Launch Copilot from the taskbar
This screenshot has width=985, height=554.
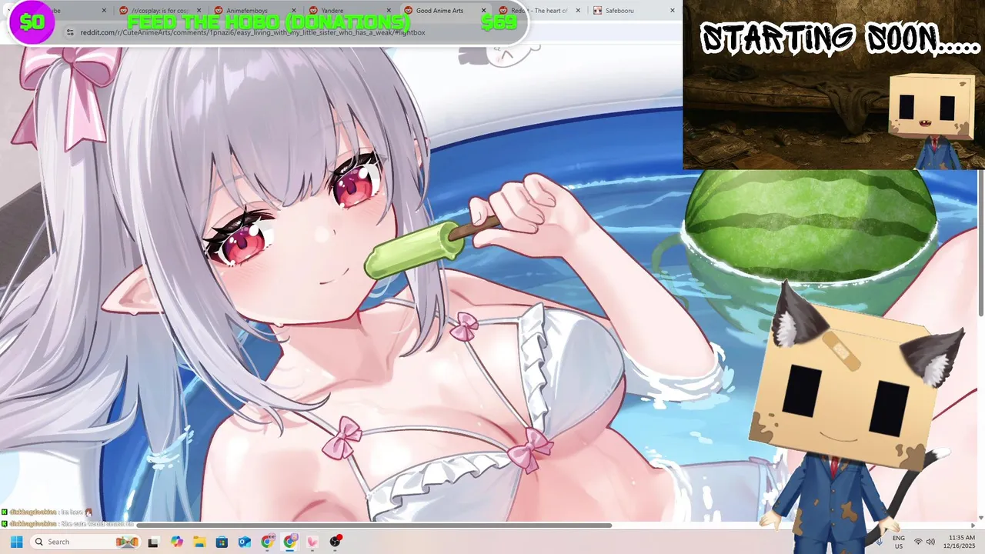(x=177, y=542)
